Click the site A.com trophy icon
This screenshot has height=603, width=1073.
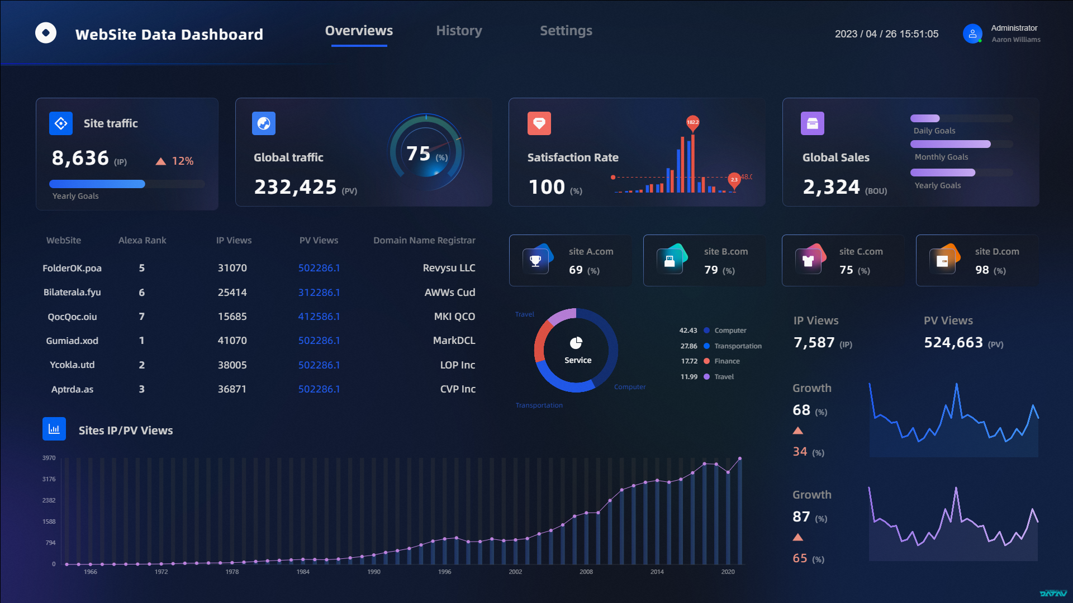[x=536, y=260]
